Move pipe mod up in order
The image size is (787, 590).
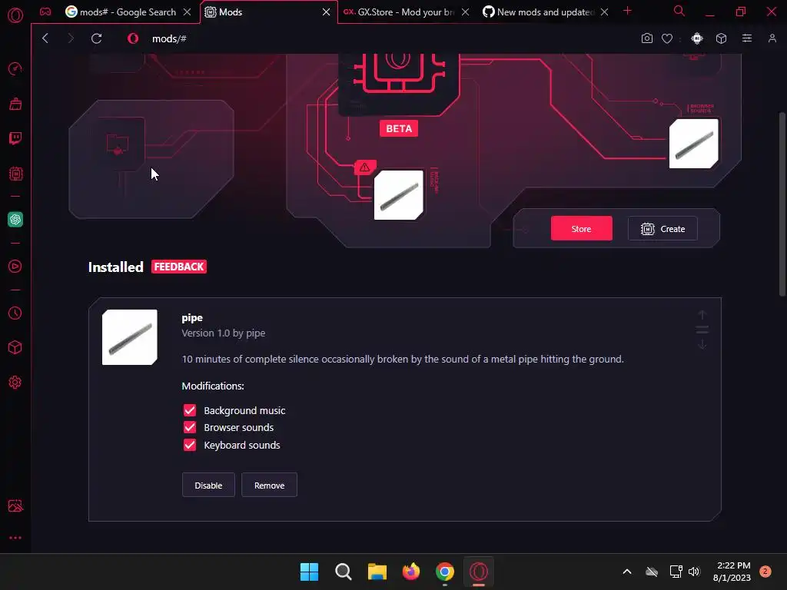click(702, 315)
